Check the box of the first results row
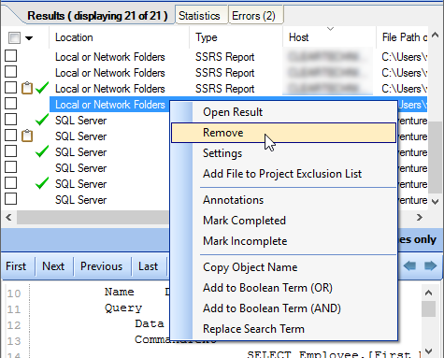This screenshot has height=358, width=444. point(11,56)
